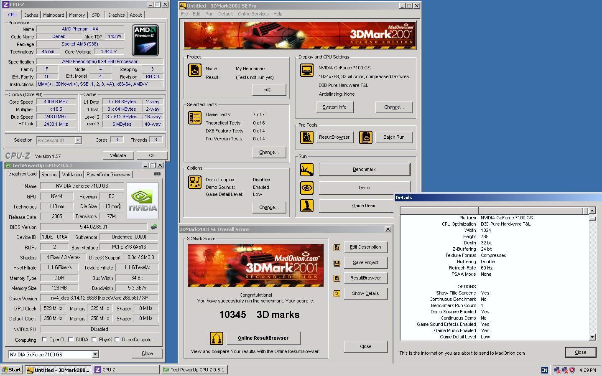The height and width of the screenshot is (376, 602).
Task: Click the Start button on the taskbar
Action: [x=12, y=370]
